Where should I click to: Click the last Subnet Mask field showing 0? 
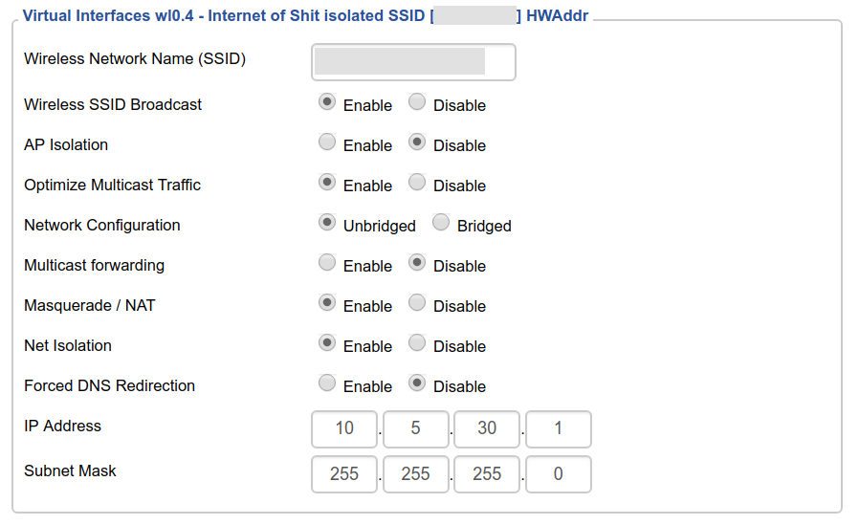559,474
